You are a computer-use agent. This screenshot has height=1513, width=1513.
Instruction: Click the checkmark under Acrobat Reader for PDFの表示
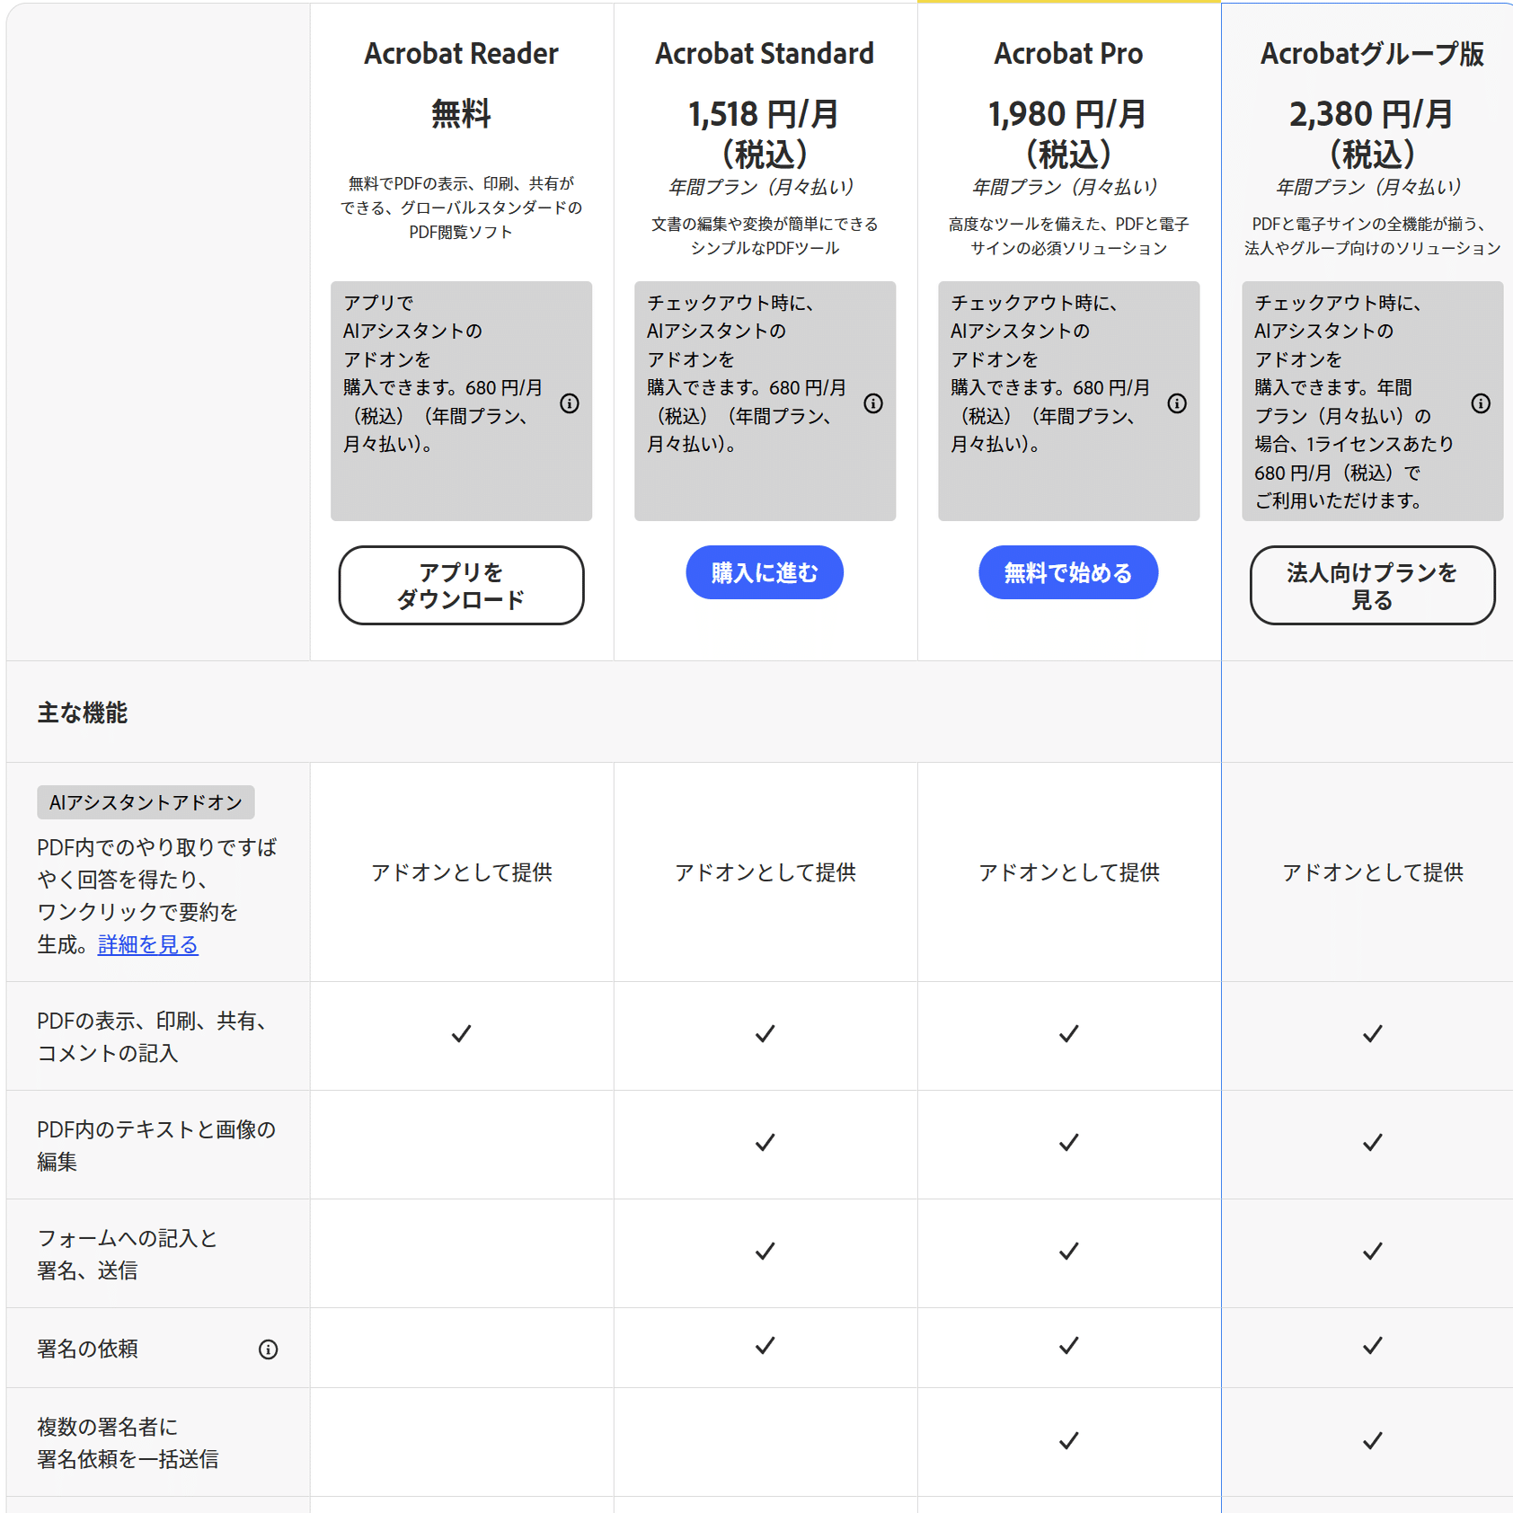pos(461,1034)
